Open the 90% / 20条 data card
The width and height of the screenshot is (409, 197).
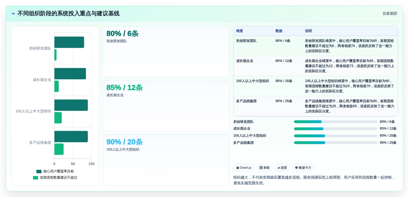(x=166, y=160)
